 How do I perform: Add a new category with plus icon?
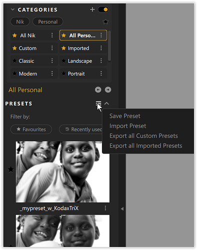point(92,9)
